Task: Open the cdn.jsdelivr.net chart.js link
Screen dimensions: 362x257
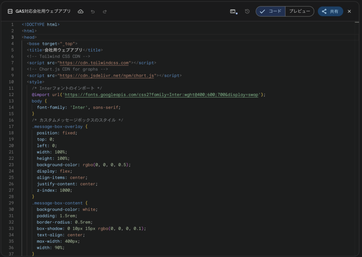Action: (x=107, y=76)
